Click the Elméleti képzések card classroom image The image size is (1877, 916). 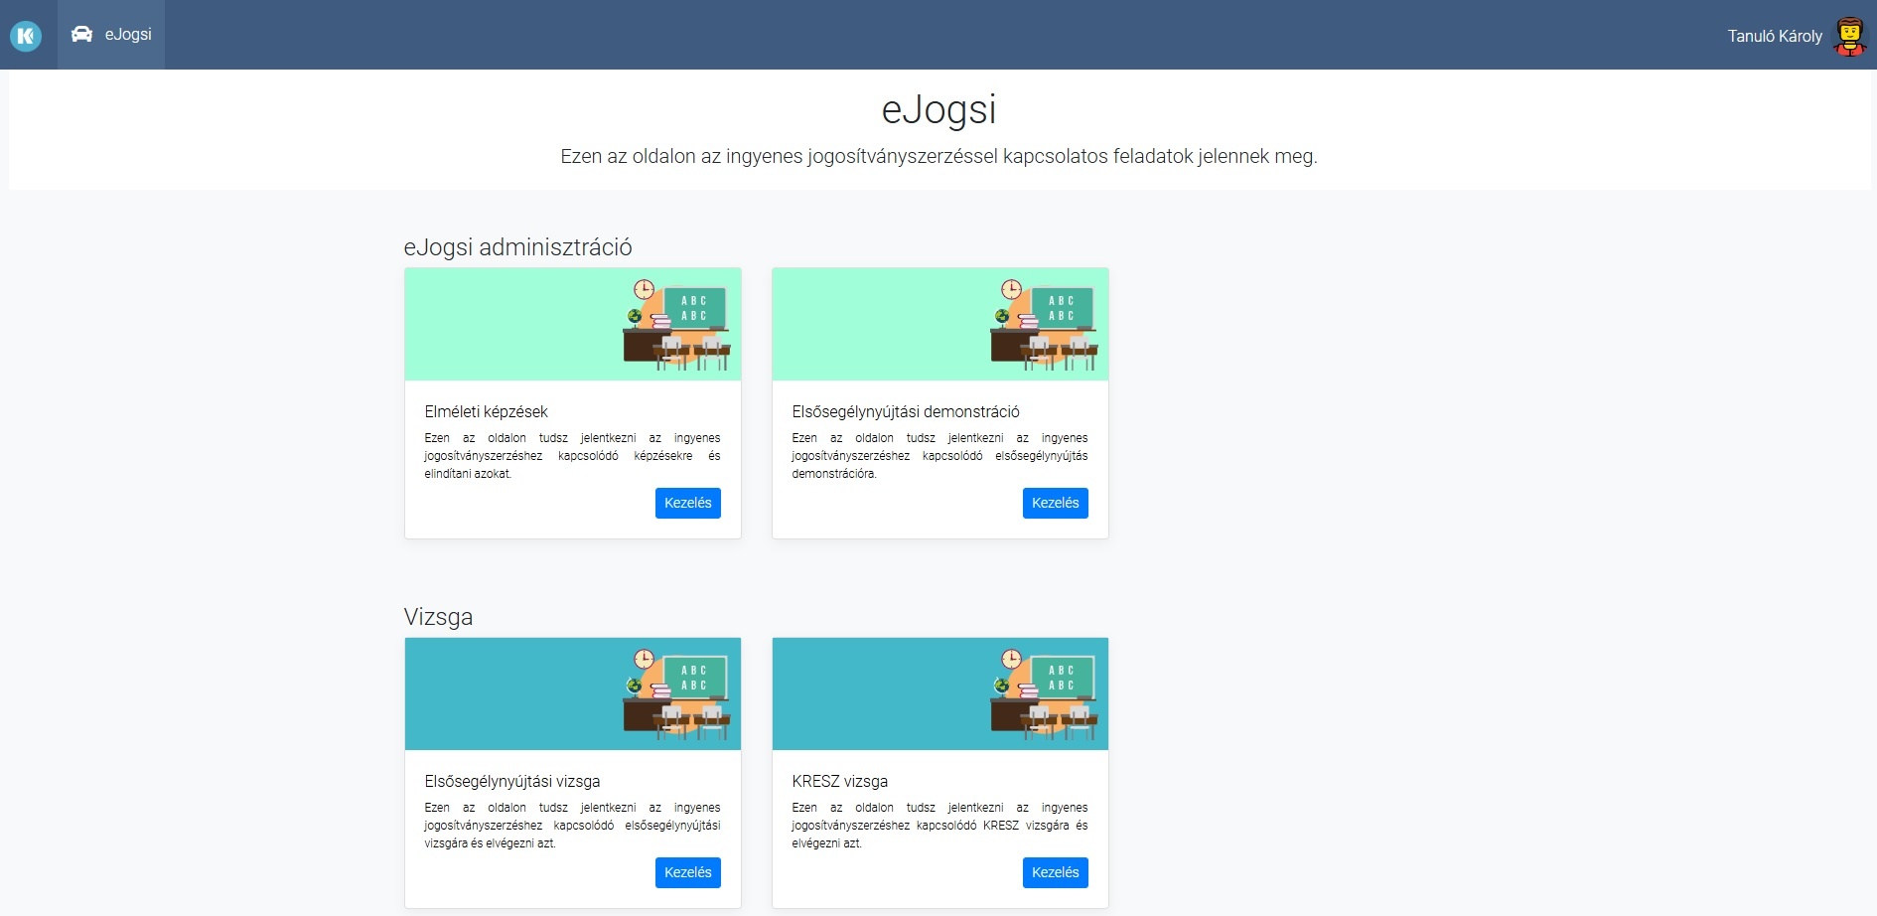573,324
